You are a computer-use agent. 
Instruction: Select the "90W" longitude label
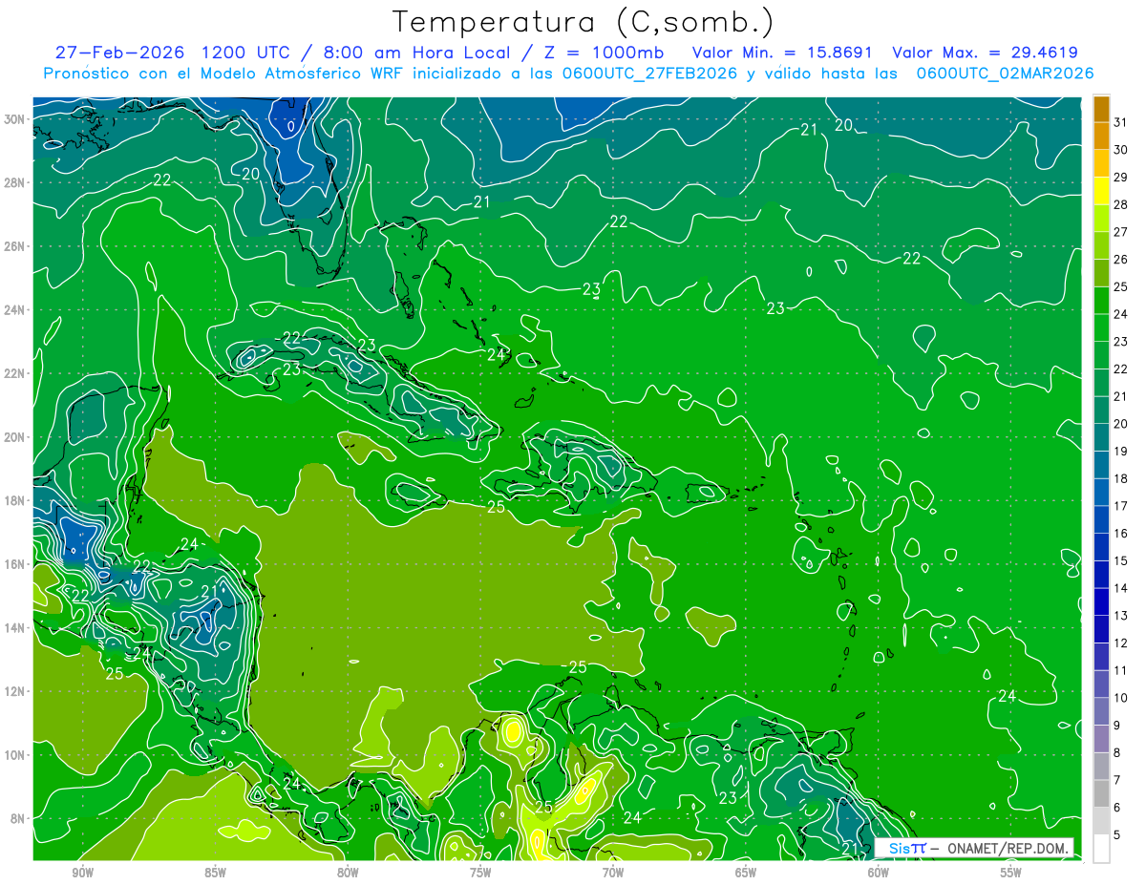(x=82, y=873)
